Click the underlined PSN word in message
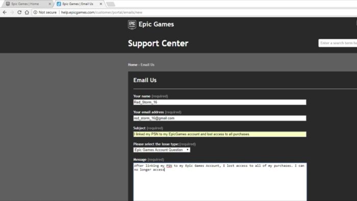 click(169, 166)
